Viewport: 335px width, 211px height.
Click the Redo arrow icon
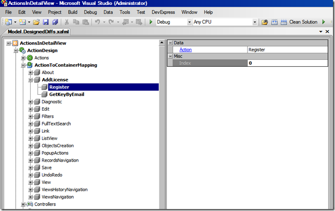(x=111, y=22)
